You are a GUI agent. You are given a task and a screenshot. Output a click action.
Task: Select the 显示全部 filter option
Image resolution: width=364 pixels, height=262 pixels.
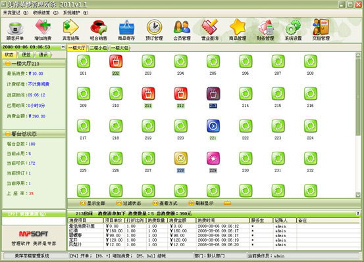pos(93,203)
